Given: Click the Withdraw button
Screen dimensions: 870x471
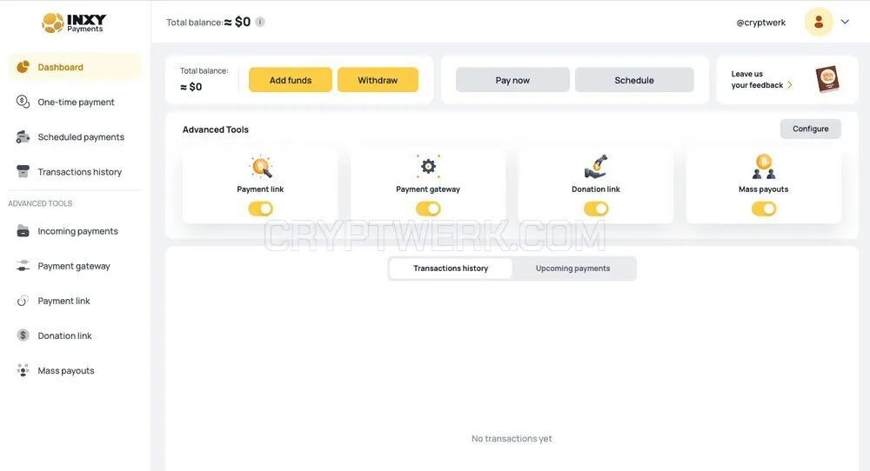Looking at the screenshot, I should [378, 80].
